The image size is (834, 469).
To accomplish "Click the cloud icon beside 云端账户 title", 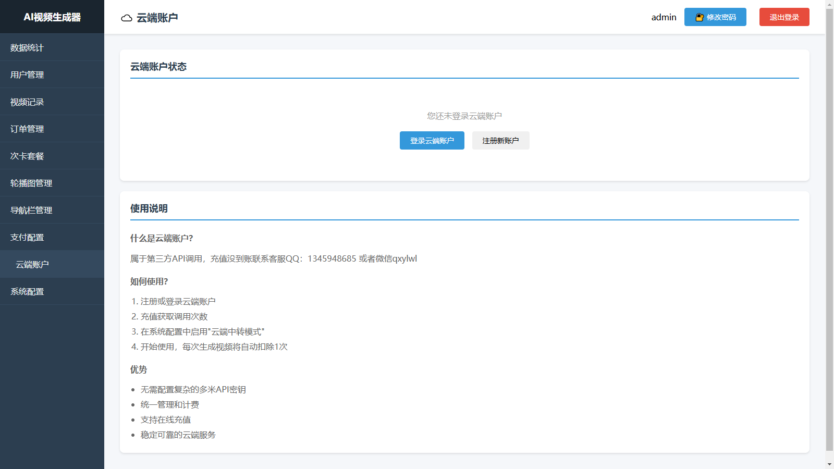I will click(x=127, y=17).
